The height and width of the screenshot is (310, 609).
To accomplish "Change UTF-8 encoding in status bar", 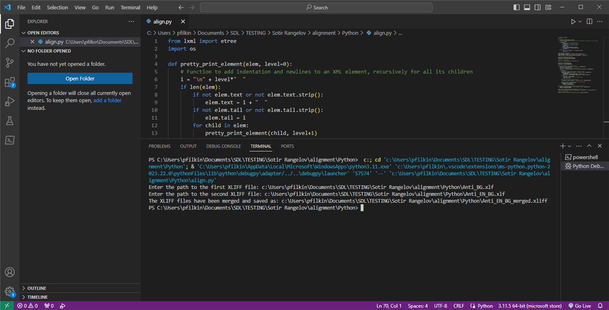I will pyautogui.click(x=441, y=306).
